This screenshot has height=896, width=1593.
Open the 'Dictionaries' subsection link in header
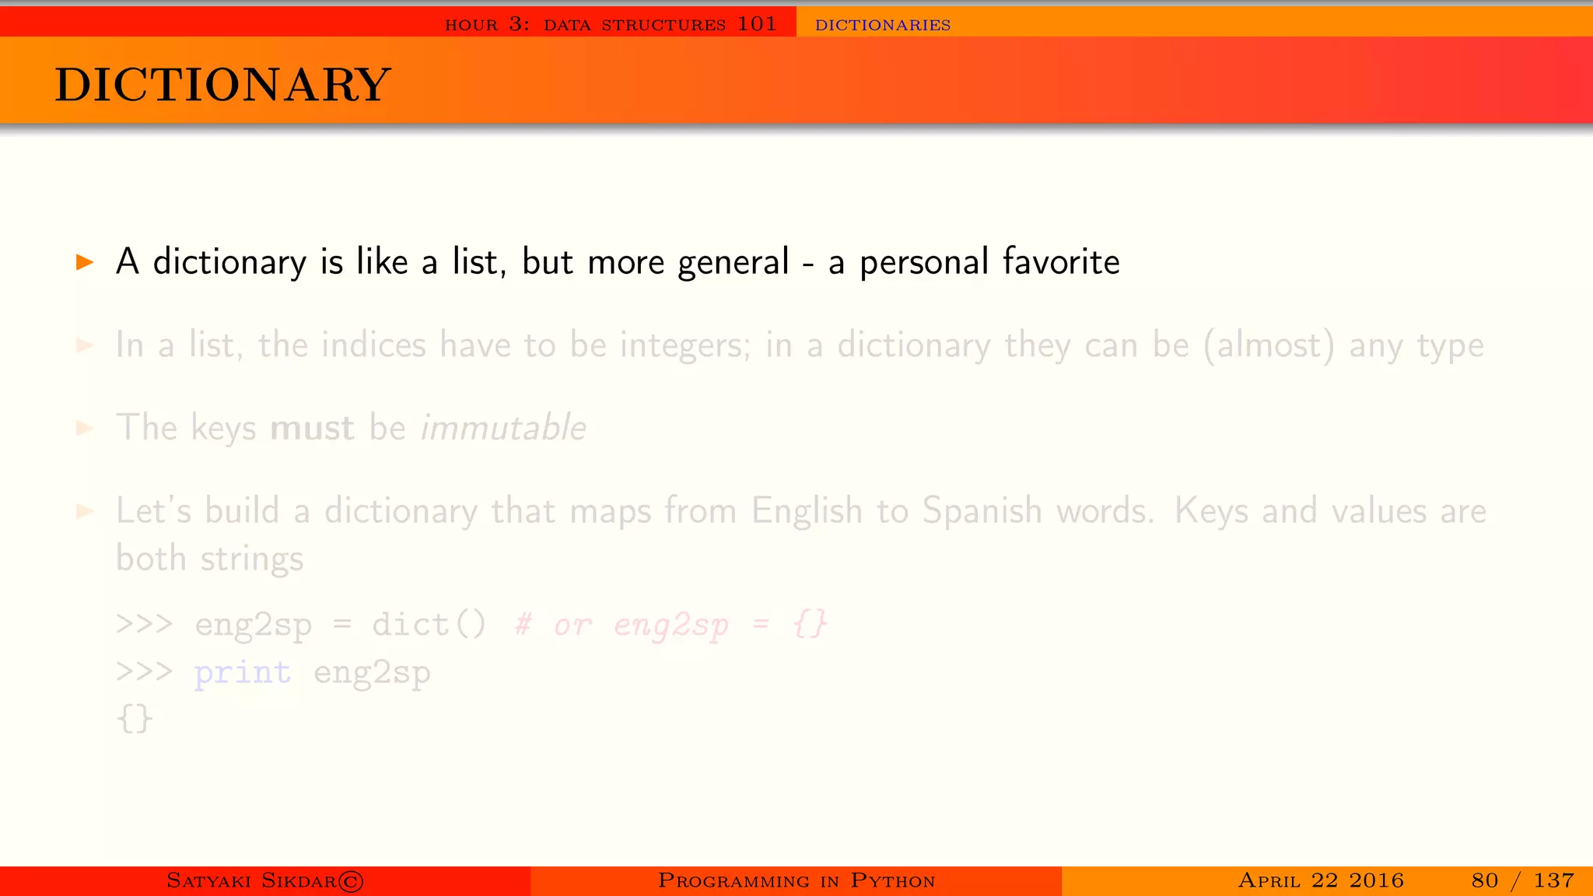click(883, 25)
